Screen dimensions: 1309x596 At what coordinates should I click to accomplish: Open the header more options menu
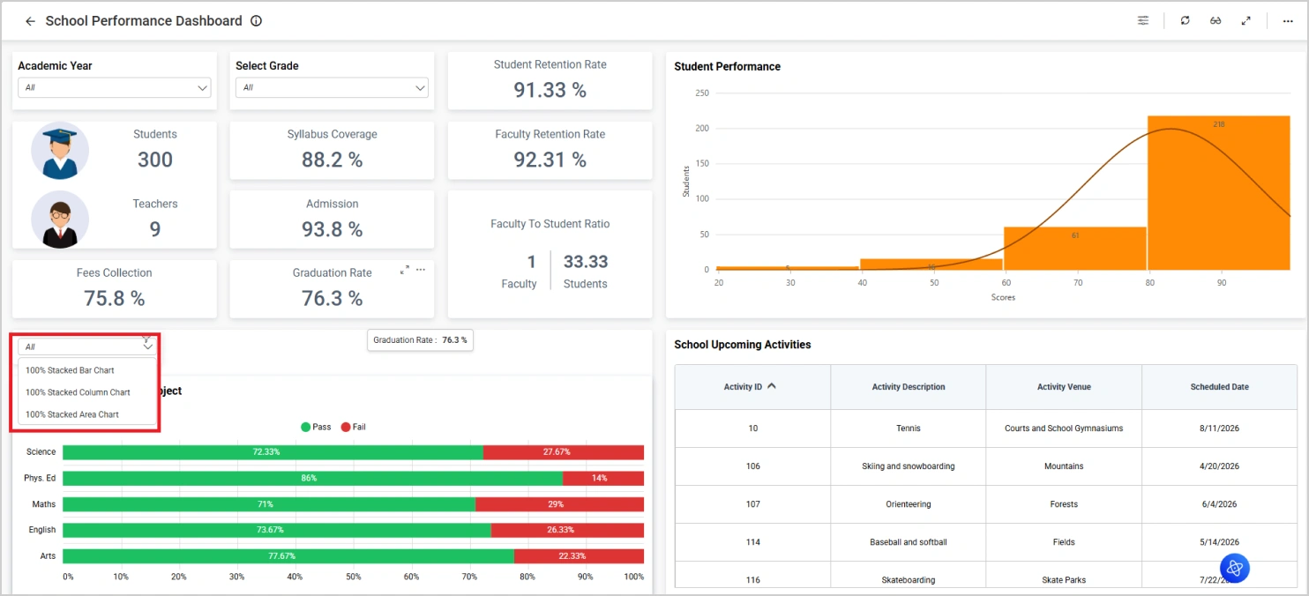(x=1288, y=21)
